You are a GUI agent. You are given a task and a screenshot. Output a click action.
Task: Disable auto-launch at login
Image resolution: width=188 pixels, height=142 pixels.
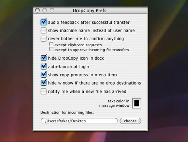43,67
